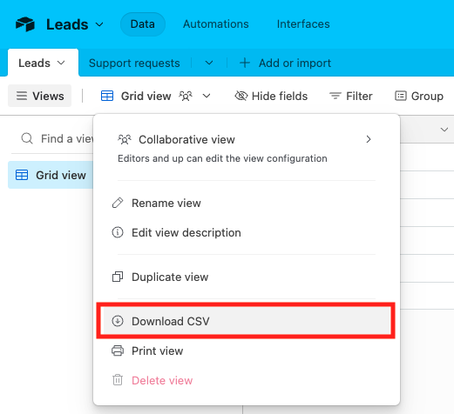Select Download CSV menu entry
The width and height of the screenshot is (454, 414).
pyautogui.click(x=246, y=321)
